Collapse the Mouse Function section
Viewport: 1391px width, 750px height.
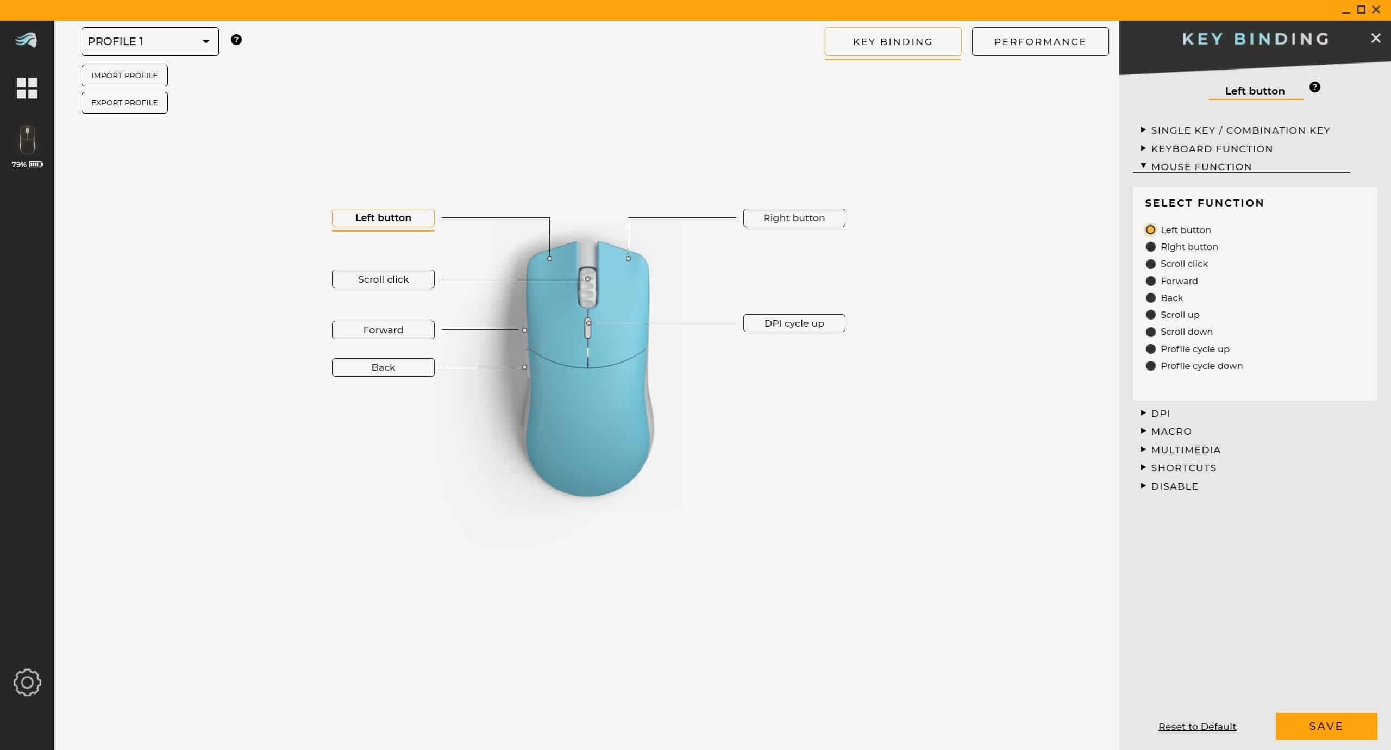1201,167
